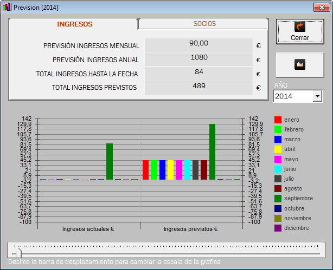Click the red enero bar in Ingresos previstos
The height and width of the screenshot is (270, 333).
(x=145, y=170)
